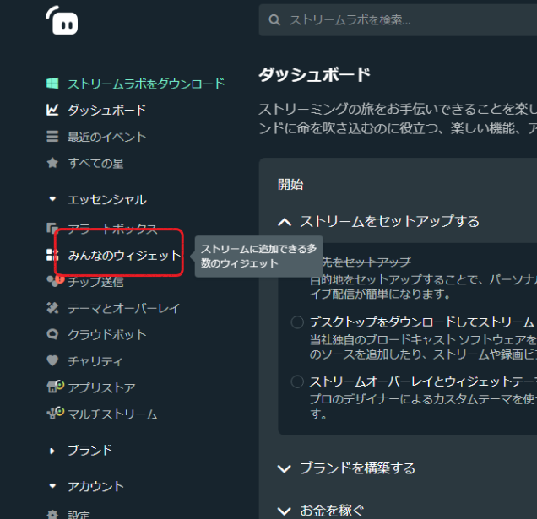The width and height of the screenshot is (537, 519).
Task: Open すべての星 menu item
Action: pos(95,164)
